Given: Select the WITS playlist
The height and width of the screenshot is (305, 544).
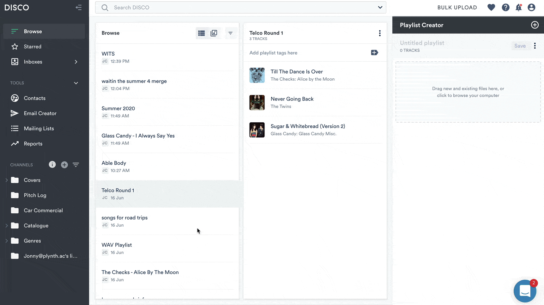Looking at the screenshot, I should pyautogui.click(x=167, y=57).
